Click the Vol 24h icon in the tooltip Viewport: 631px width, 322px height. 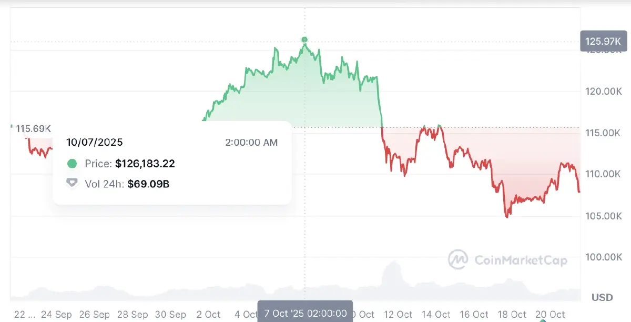pos(72,184)
